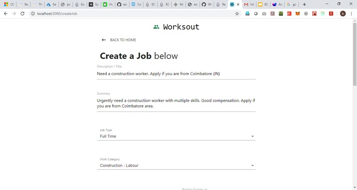Switch to the GitHub 'Wi' tab
Image resolution: width=357 pixels, height=190 pixels.
[207, 4]
